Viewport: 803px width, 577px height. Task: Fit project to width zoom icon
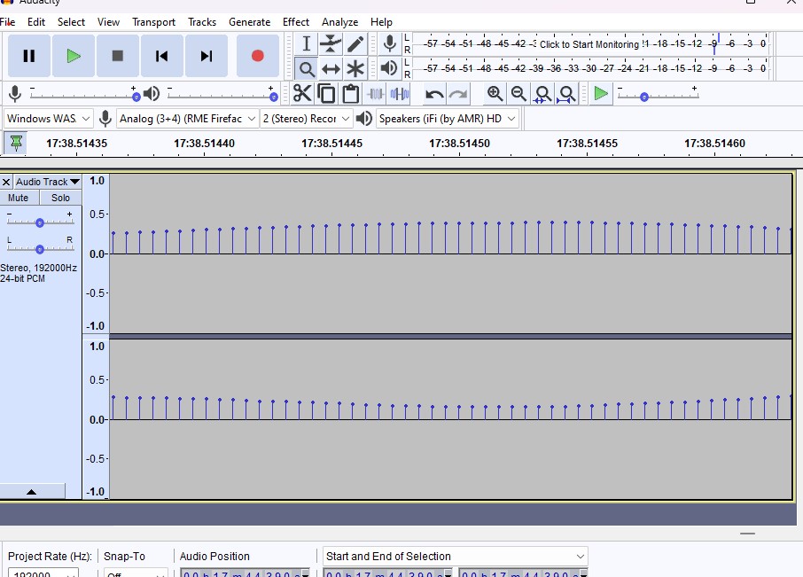(566, 94)
